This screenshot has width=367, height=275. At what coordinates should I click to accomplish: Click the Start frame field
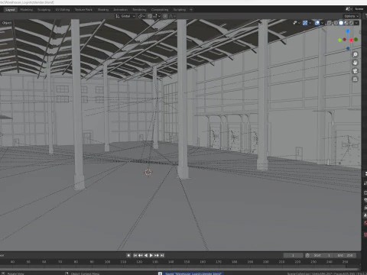[x=323, y=255]
